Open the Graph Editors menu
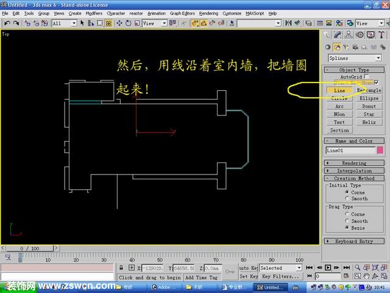 (182, 13)
